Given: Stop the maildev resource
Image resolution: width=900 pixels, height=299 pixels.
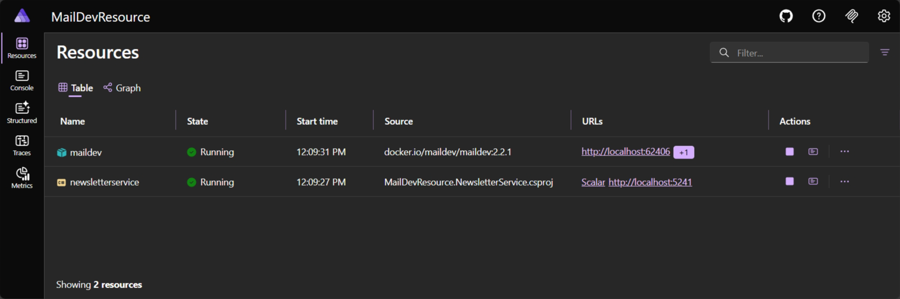Looking at the screenshot, I should (x=789, y=151).
